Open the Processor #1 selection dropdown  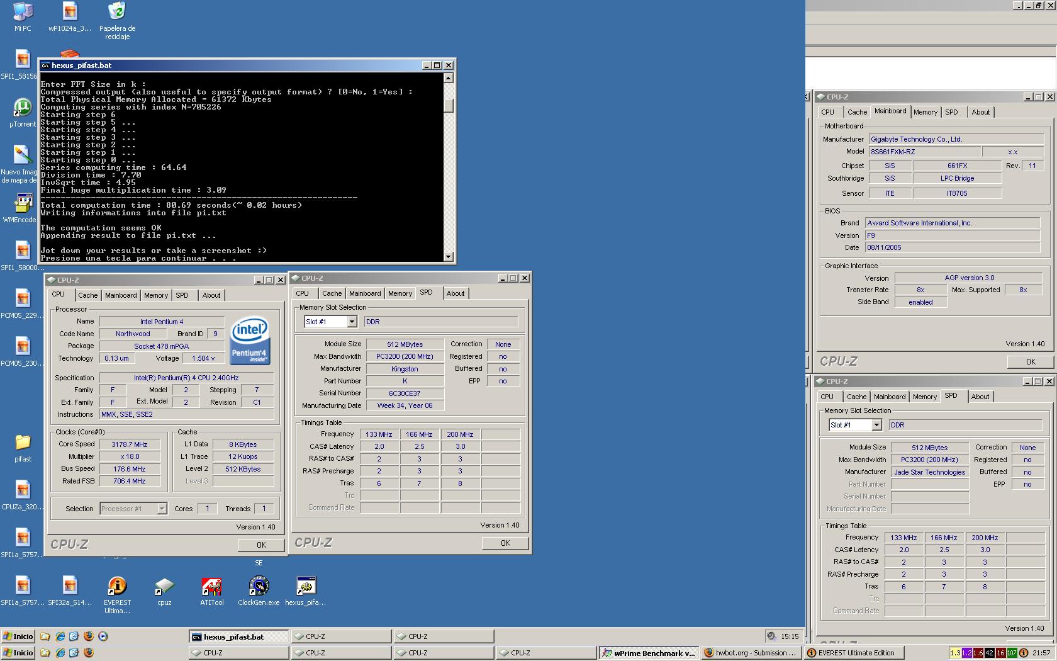point(162,509)
